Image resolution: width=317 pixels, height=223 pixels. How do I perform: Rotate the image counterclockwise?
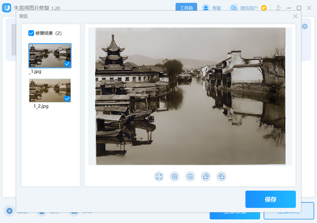(206, 177)
